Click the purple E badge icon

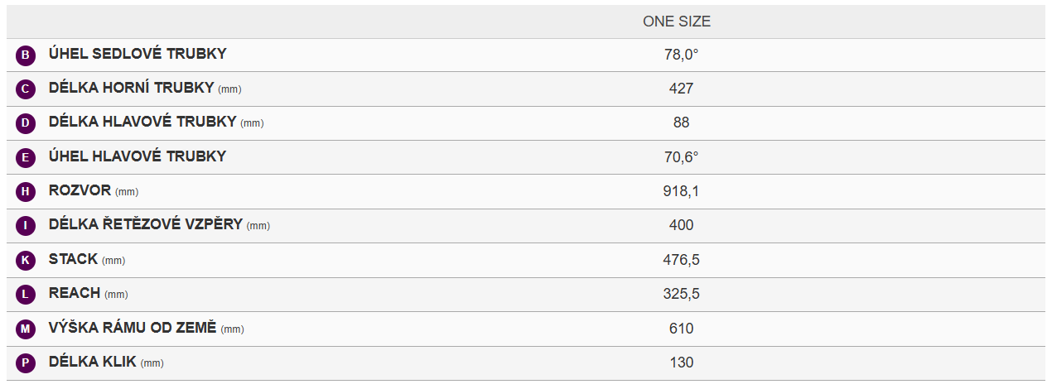[x=26, y=157]
